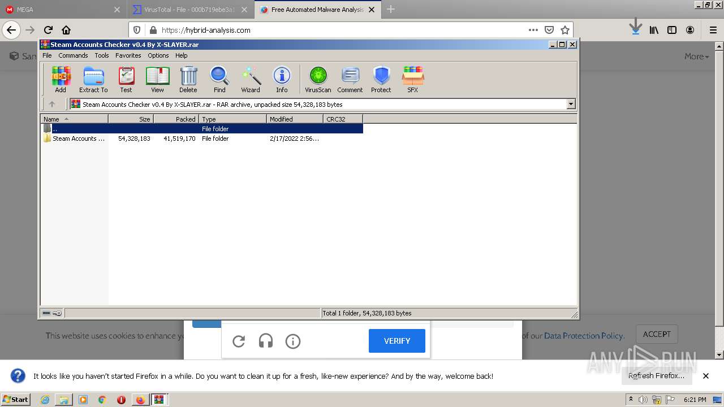Open the Commands menu
The height and width of the screenshot is (407, 724).
click(73, 55)
